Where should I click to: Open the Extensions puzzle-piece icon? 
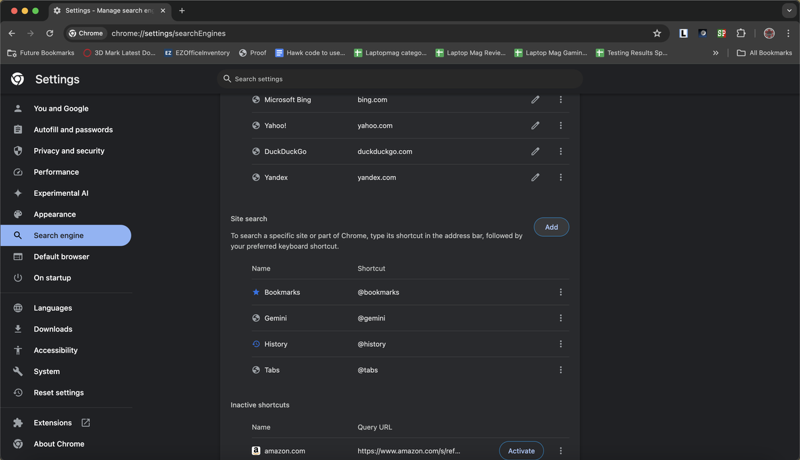click(x=741, y=33)
